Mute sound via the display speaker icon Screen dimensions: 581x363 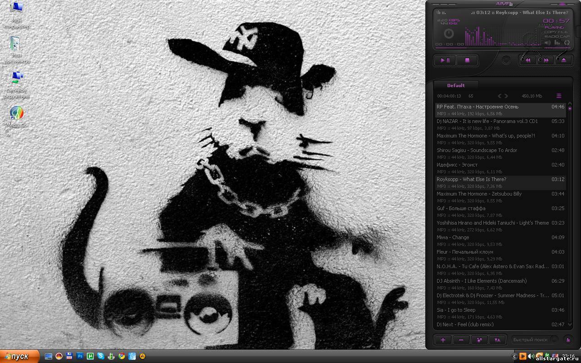[547, 43]
